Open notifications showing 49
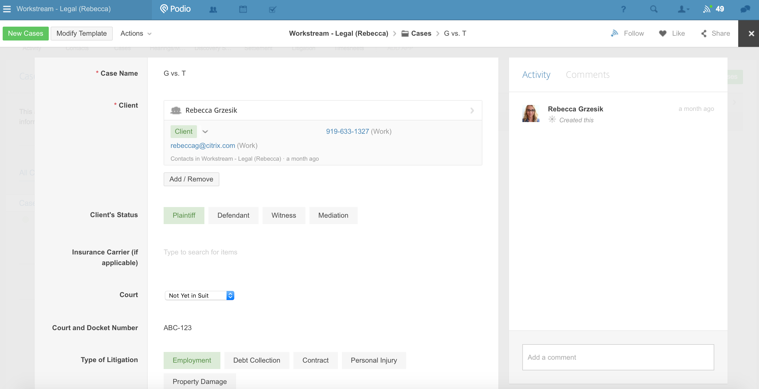This screenshot has width=759, height=389. click(713, 9)
